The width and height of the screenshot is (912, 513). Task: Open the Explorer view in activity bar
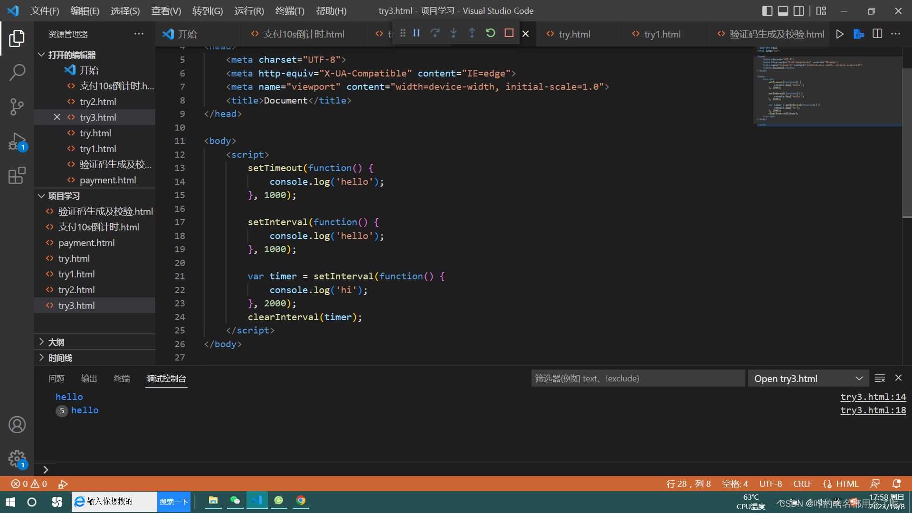[x=17, y=38]
